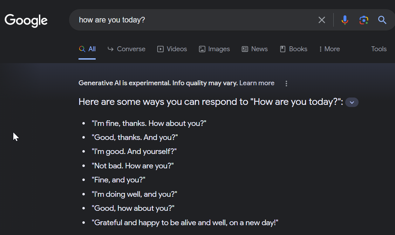Collapse the AI response with chevron
The width and height of the screenshot is (395, 235).
coord(352,102)
